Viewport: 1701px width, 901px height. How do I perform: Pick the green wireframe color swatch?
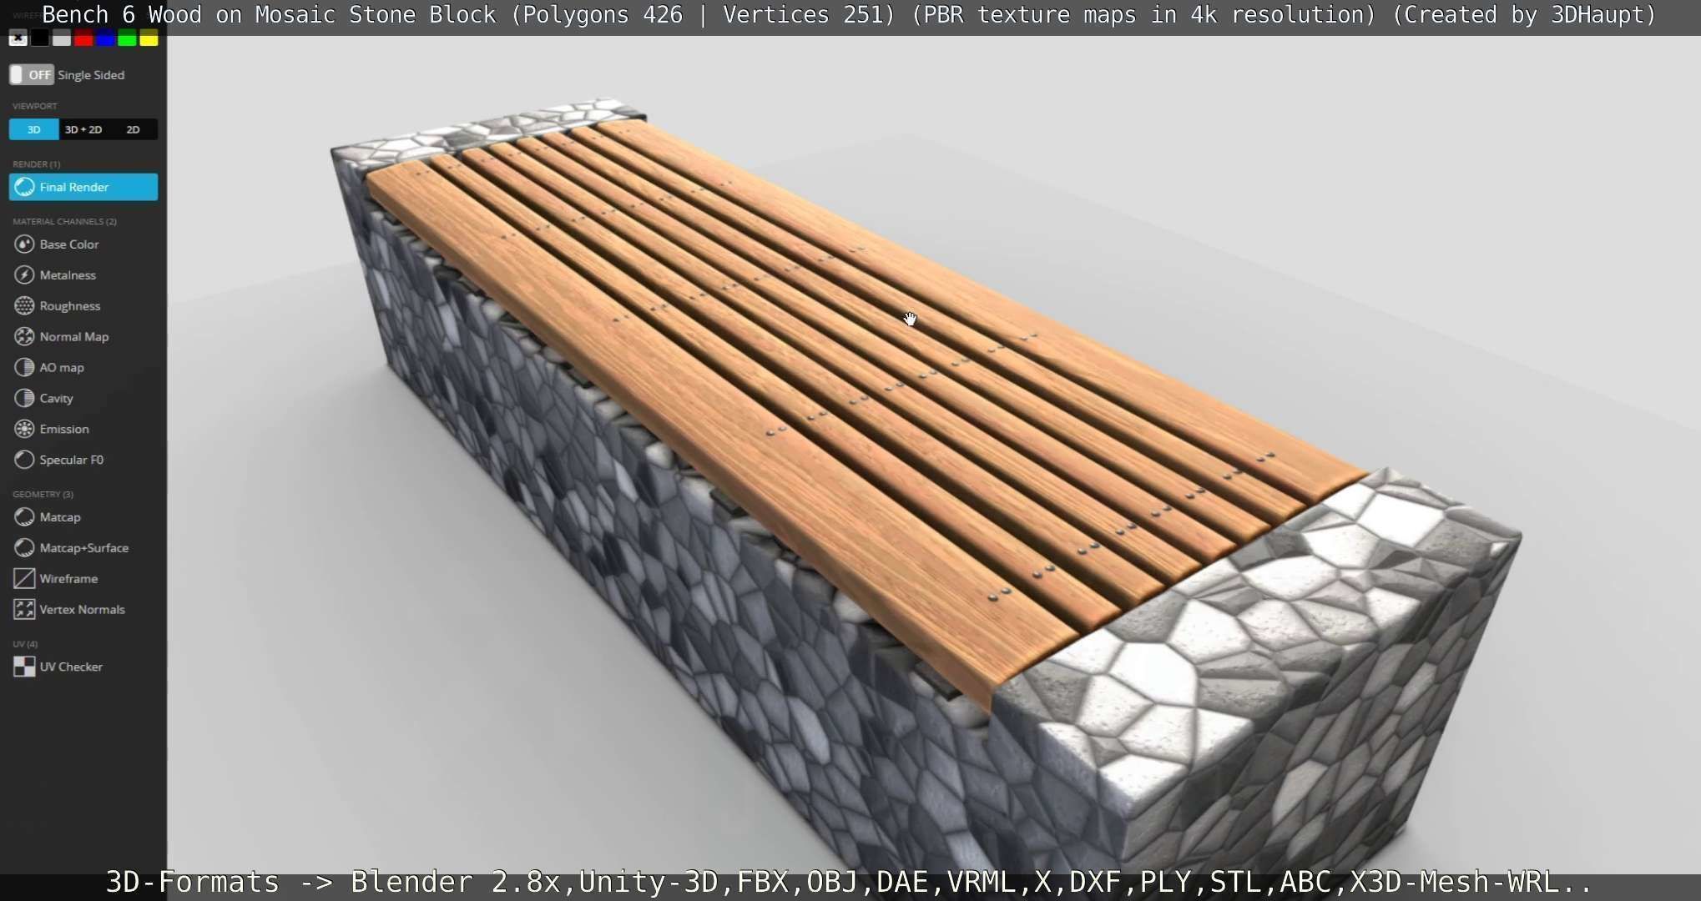click(127, 38)
